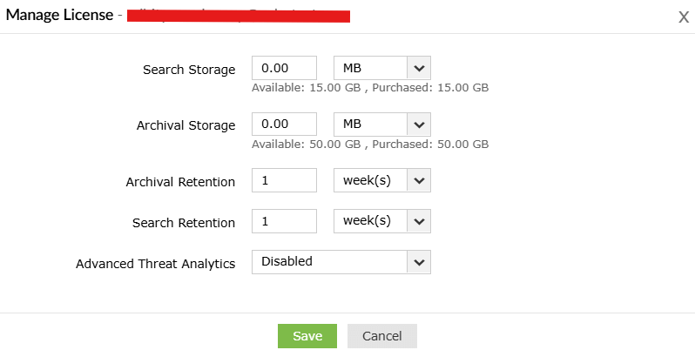Viewport: 695px width, 350px height.
Task: Click the Archival Retention value field
Action: (x=284, y=180)
